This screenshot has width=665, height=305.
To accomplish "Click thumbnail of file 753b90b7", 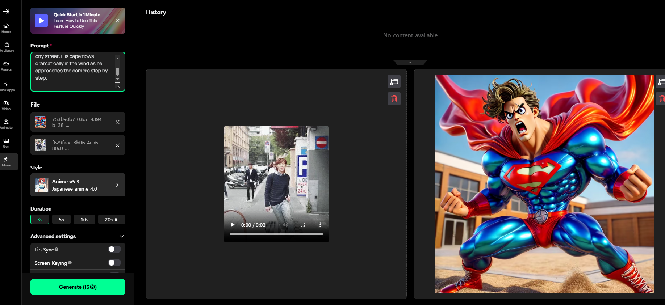I will point(41,122).
